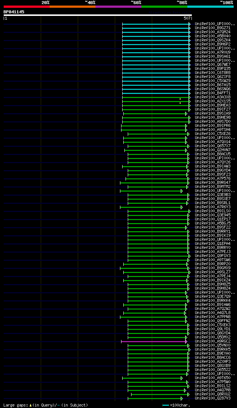Select the query name BP041145
The height and width of the screenshot is (408, 237).
click(14, 12)
